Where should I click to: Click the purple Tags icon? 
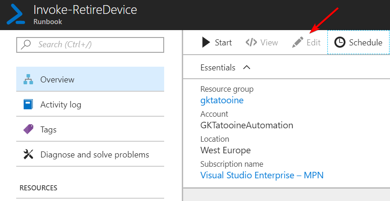coord(28,129)
